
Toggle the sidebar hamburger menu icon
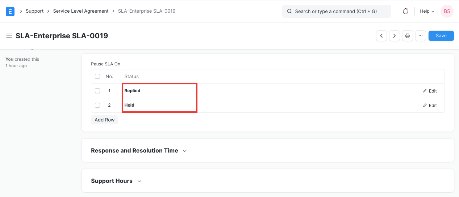click(9, 36)
